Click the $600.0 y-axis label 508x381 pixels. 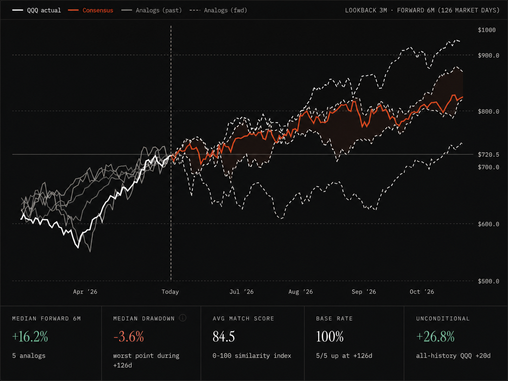click(488, 224)
